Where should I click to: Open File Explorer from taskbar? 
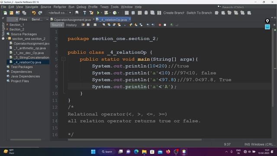[x=144, y=152]
